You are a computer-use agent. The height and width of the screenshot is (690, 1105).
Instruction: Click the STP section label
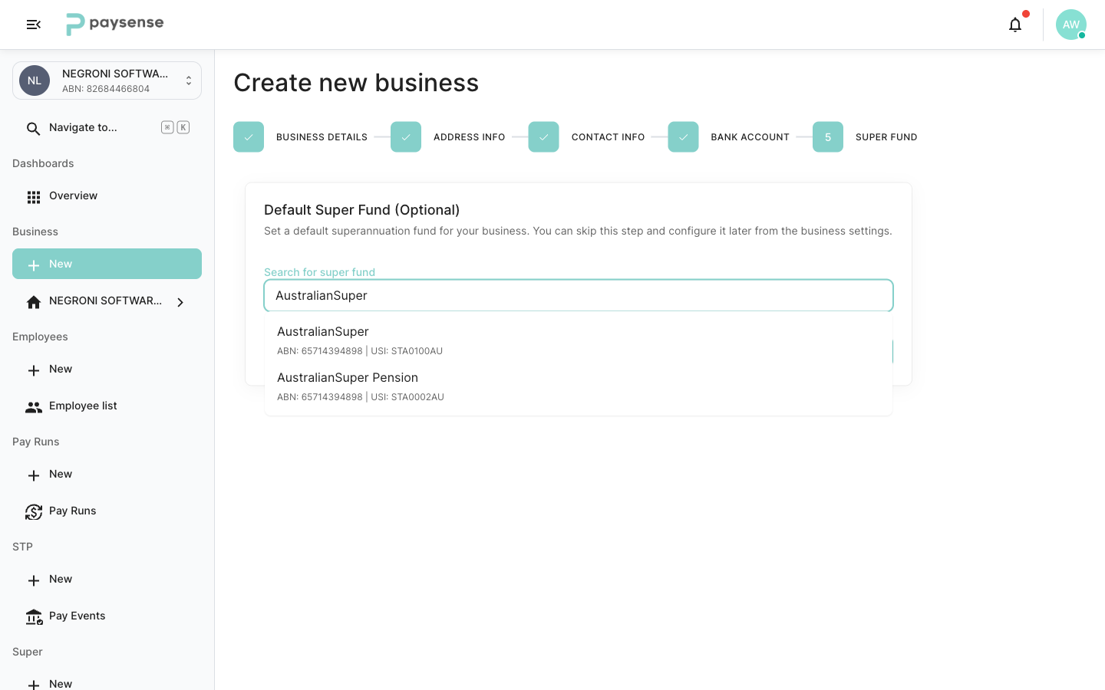tap(22, 547)
